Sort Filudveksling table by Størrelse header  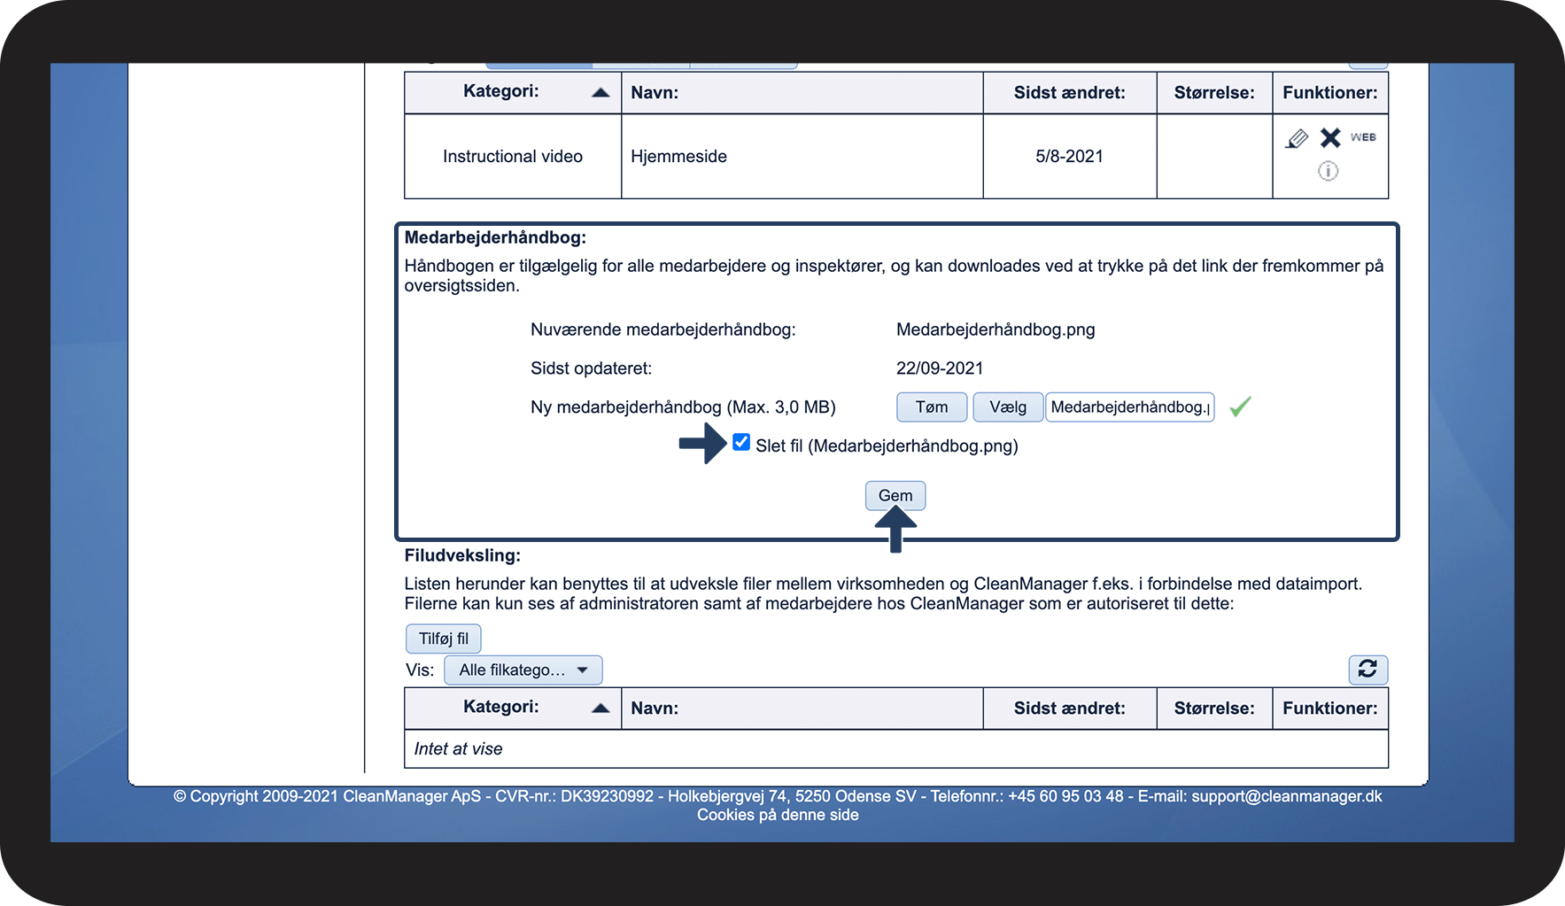coord(1213,709)
